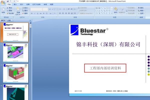Viewport: 150px width, 100px height.
Task: Toggle underline formatting
Action: coord(37,13)
